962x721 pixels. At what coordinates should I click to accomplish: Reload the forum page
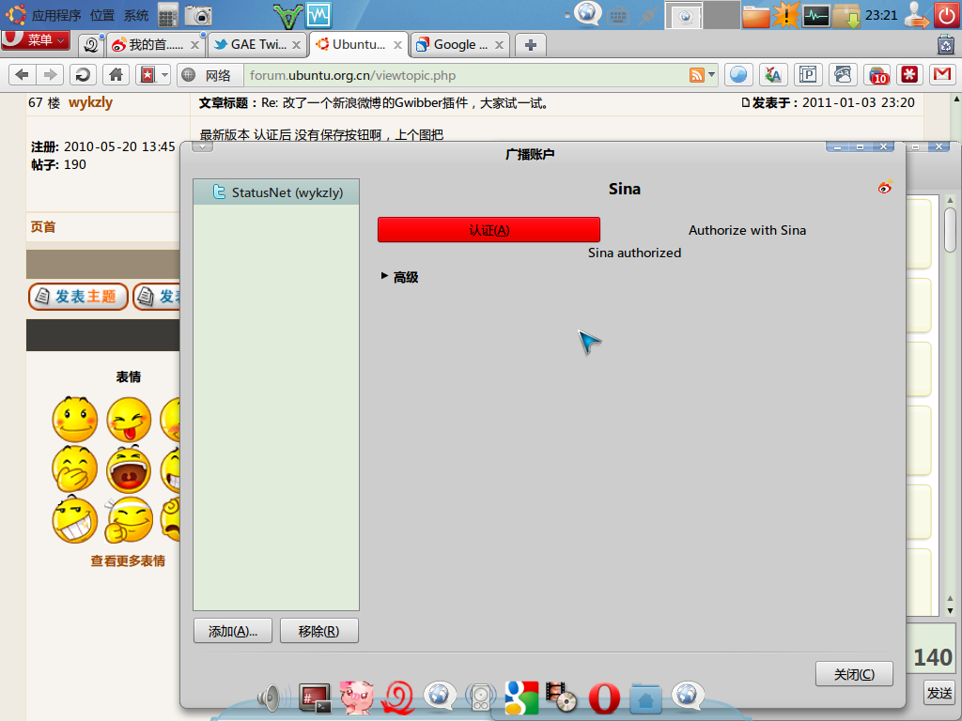83,75
